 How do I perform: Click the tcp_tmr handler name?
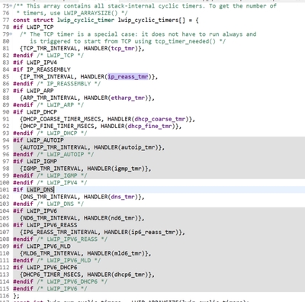point(123,48)
